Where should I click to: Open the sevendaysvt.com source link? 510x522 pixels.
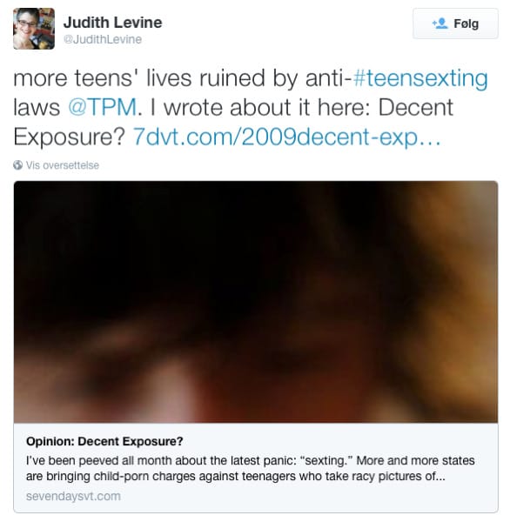(x=73, y=496)
